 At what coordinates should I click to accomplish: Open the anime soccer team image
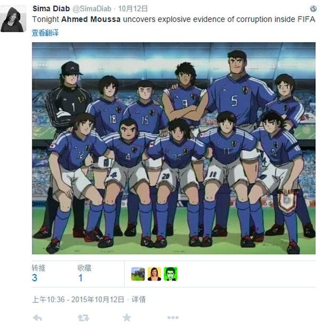click(173, 148)
